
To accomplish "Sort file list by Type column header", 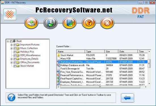I will [95, 51].
